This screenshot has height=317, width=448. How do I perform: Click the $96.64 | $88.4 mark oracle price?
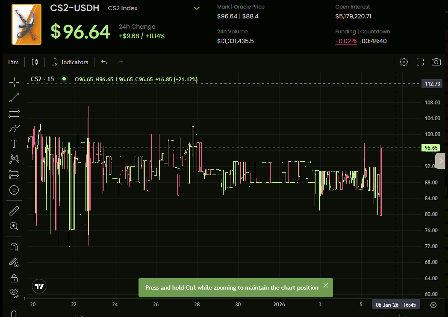238,16
